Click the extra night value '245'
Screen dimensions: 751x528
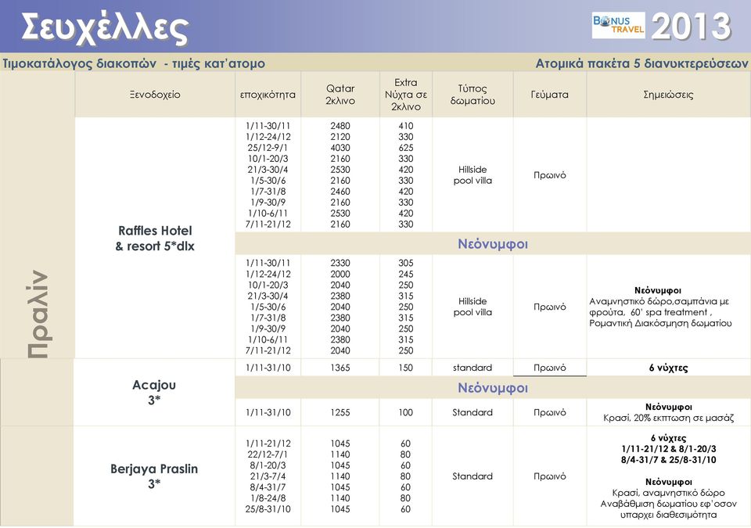406,274
